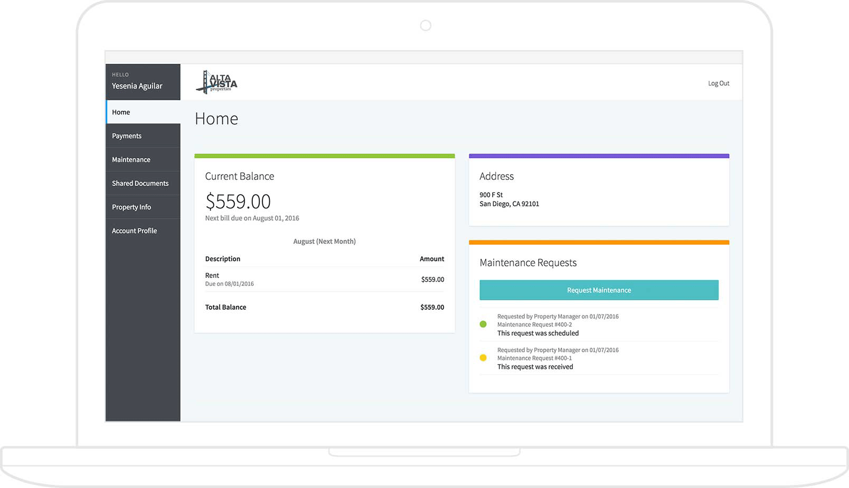Select Shared Documents in the sidebar

[140, 184]
